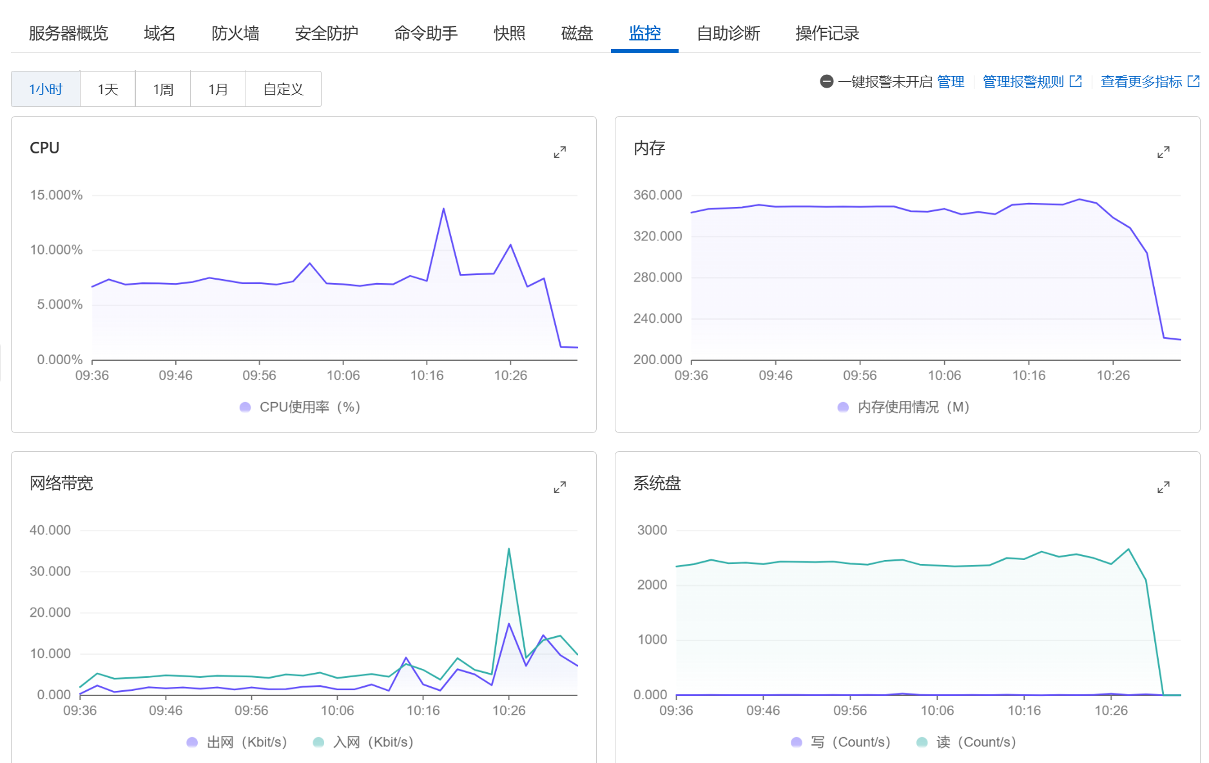The height and width of the screenshot is (763, 1209).
Task: Click the external link icon beside 查看更多指标
Action: coord(1194,81)
